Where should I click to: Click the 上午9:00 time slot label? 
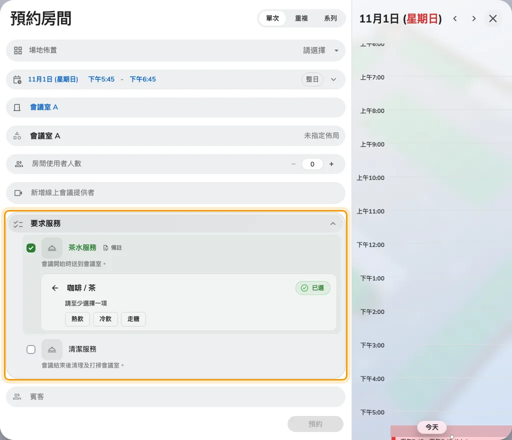click(x=372, y=144)
